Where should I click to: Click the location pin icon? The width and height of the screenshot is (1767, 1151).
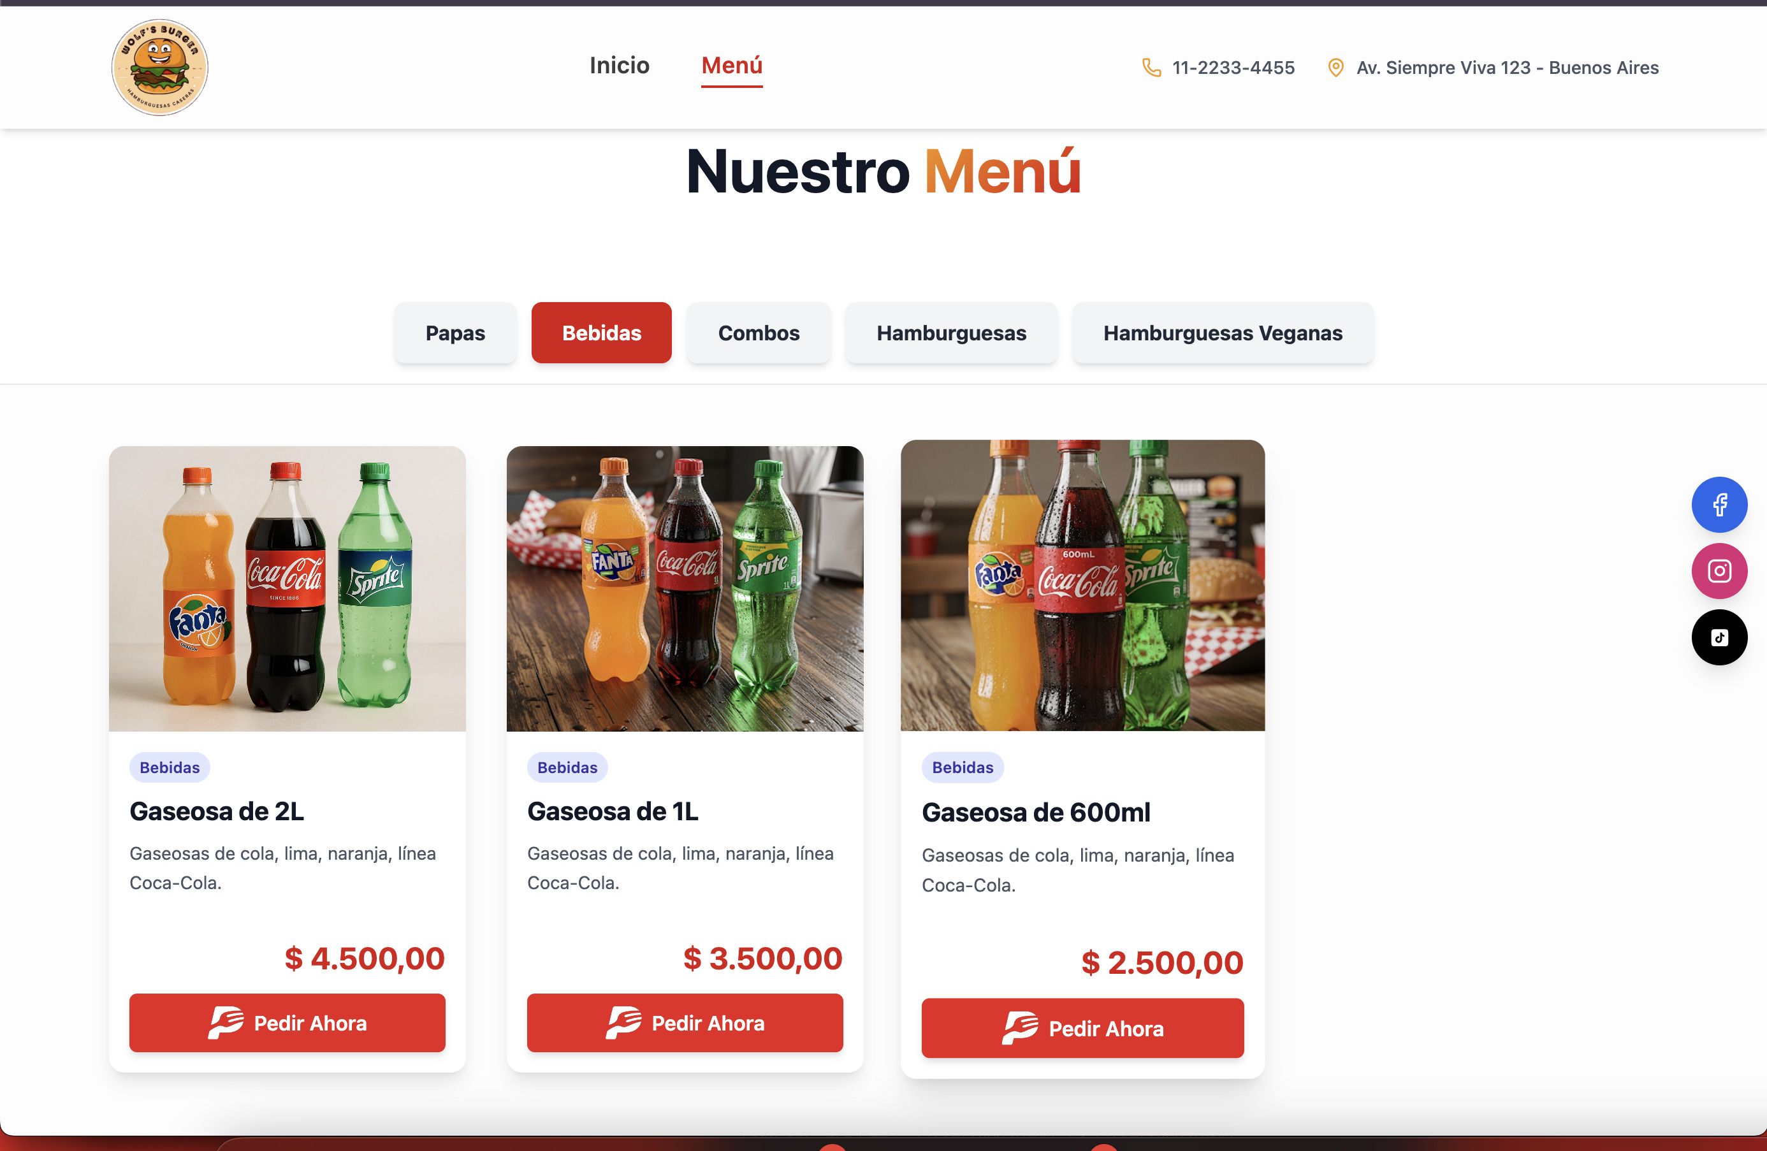click(1335, 68)
